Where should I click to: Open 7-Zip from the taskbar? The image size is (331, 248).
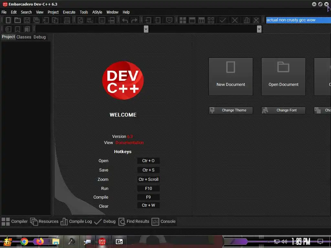[119, 242]
